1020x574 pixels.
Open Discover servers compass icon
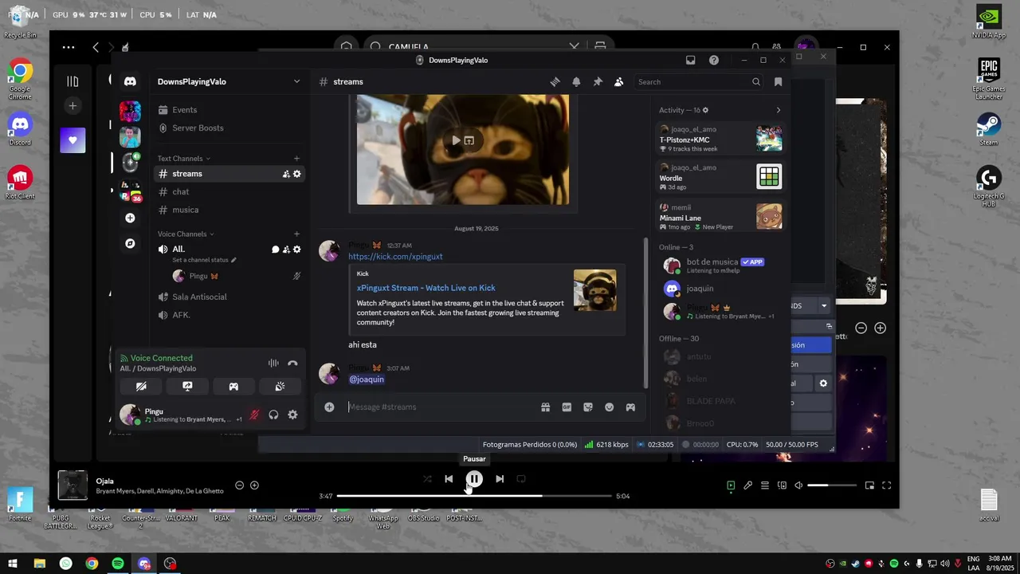pyautogui.click(x=130, y=243)
